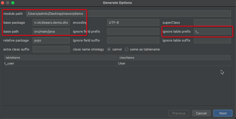The height and width of the screenshot is (119, 236).
Task: Click the gray minimize window button
Action: click(x=8, y=3)
